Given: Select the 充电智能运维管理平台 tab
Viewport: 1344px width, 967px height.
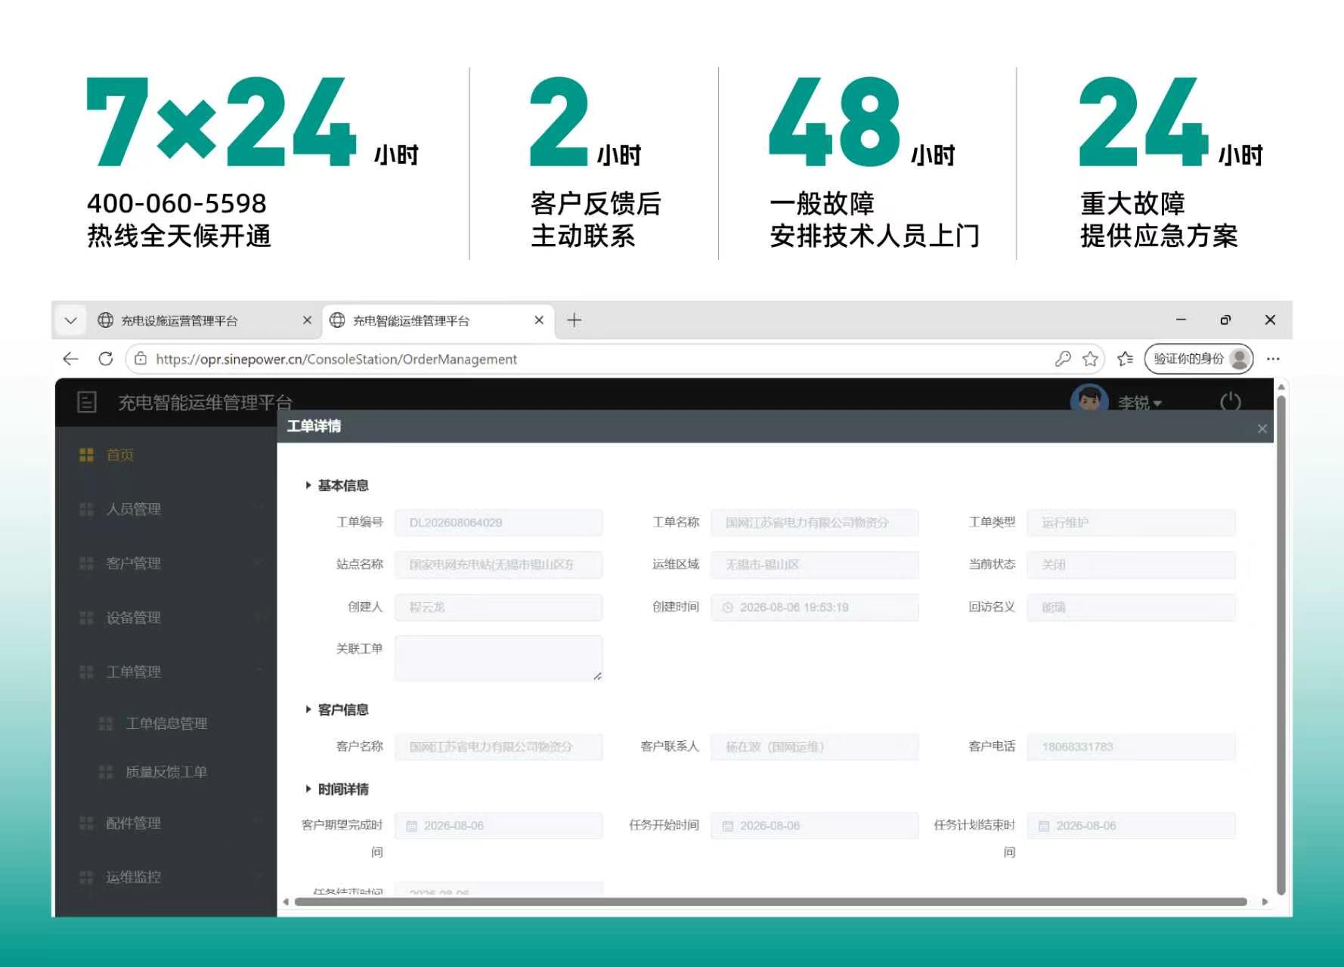Looking at the screenshot, I should point(410,320).
